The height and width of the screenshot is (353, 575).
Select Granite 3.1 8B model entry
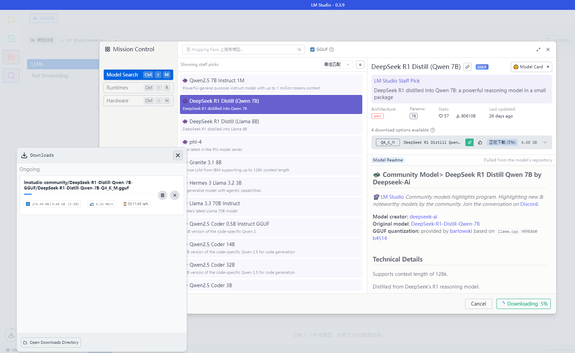click(275, 166)
